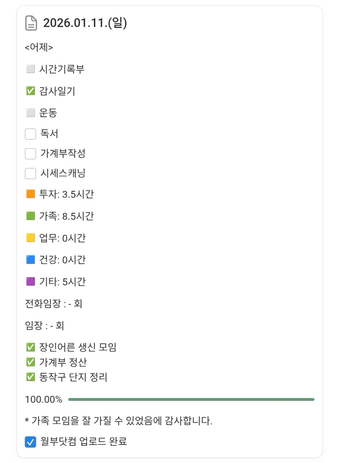Click the green check beside 장인어른 생신 모임

click(30, 347)
